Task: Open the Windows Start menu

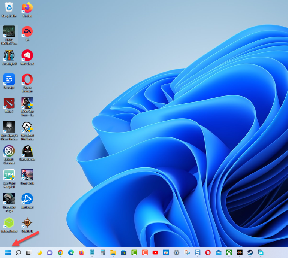Action: pos(7,253)
